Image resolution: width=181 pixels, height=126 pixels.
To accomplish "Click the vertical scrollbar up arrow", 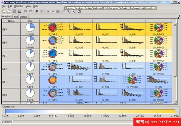I will point(175,24).
